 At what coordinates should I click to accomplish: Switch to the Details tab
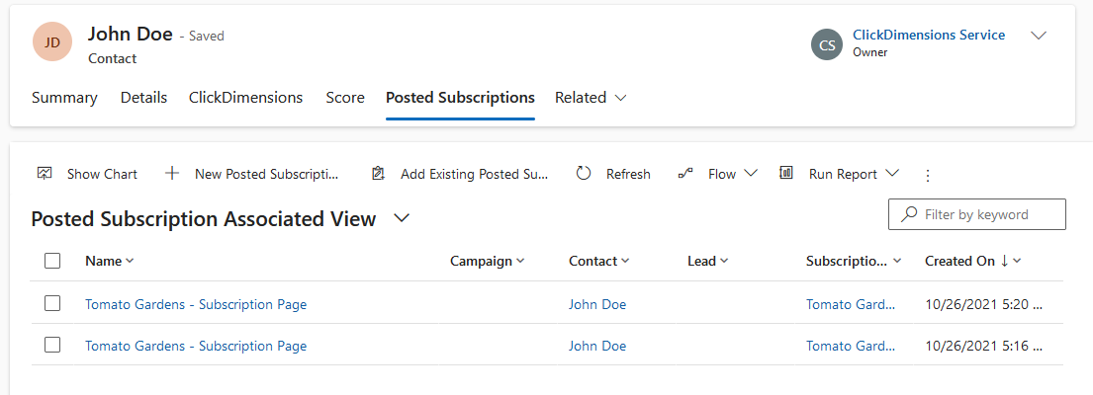pos(143,98)
